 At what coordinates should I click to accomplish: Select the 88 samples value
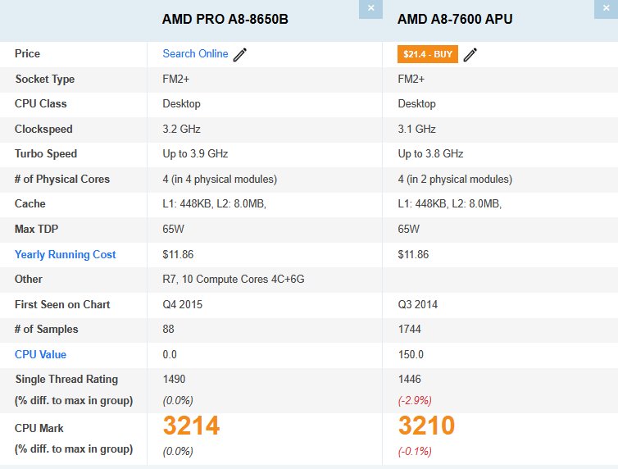coord(168,329)
